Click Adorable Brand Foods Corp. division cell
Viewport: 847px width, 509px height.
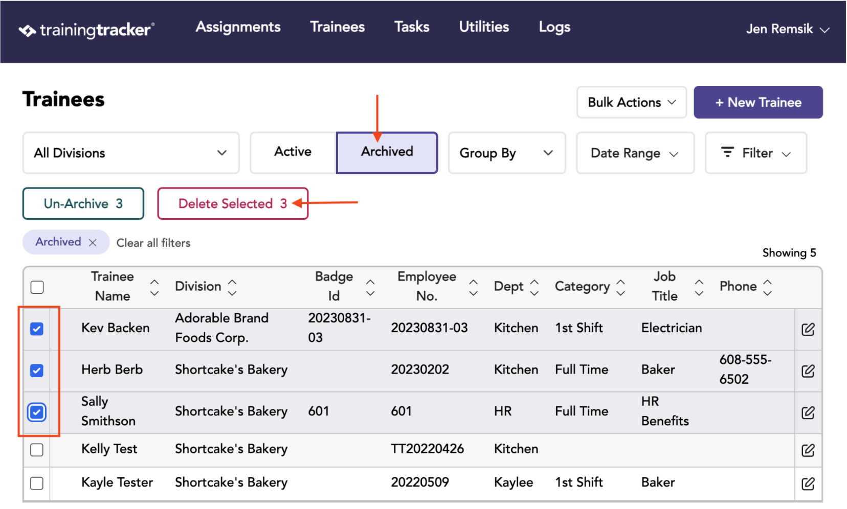tap(222, 328)
